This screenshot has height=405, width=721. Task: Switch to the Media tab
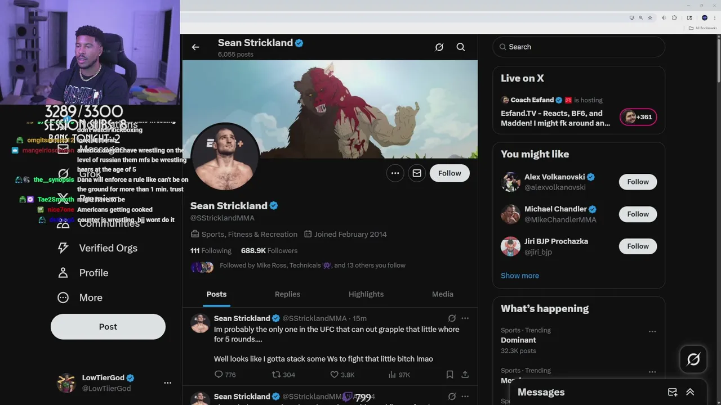443,294
